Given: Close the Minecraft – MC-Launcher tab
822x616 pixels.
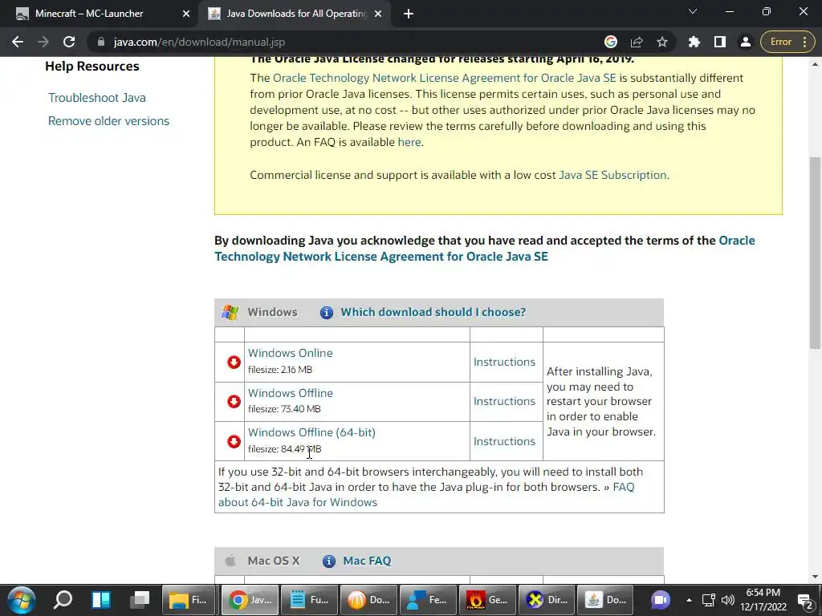Looking at the screenshot, I should [x=186, y=14].
